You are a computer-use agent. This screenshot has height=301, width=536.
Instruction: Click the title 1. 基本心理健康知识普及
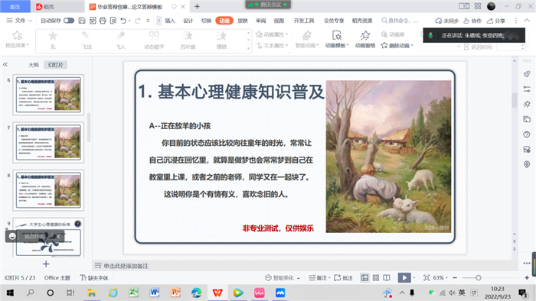tap(231, 92)
